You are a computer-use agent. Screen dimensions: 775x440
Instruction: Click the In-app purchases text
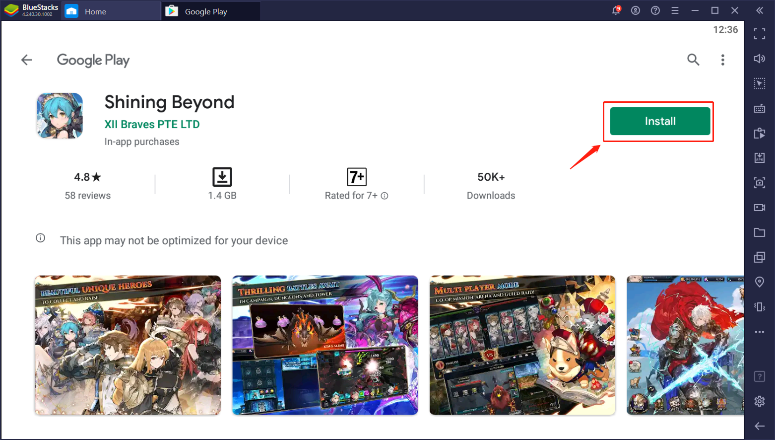pyautogui.click(x=142, y=142)
